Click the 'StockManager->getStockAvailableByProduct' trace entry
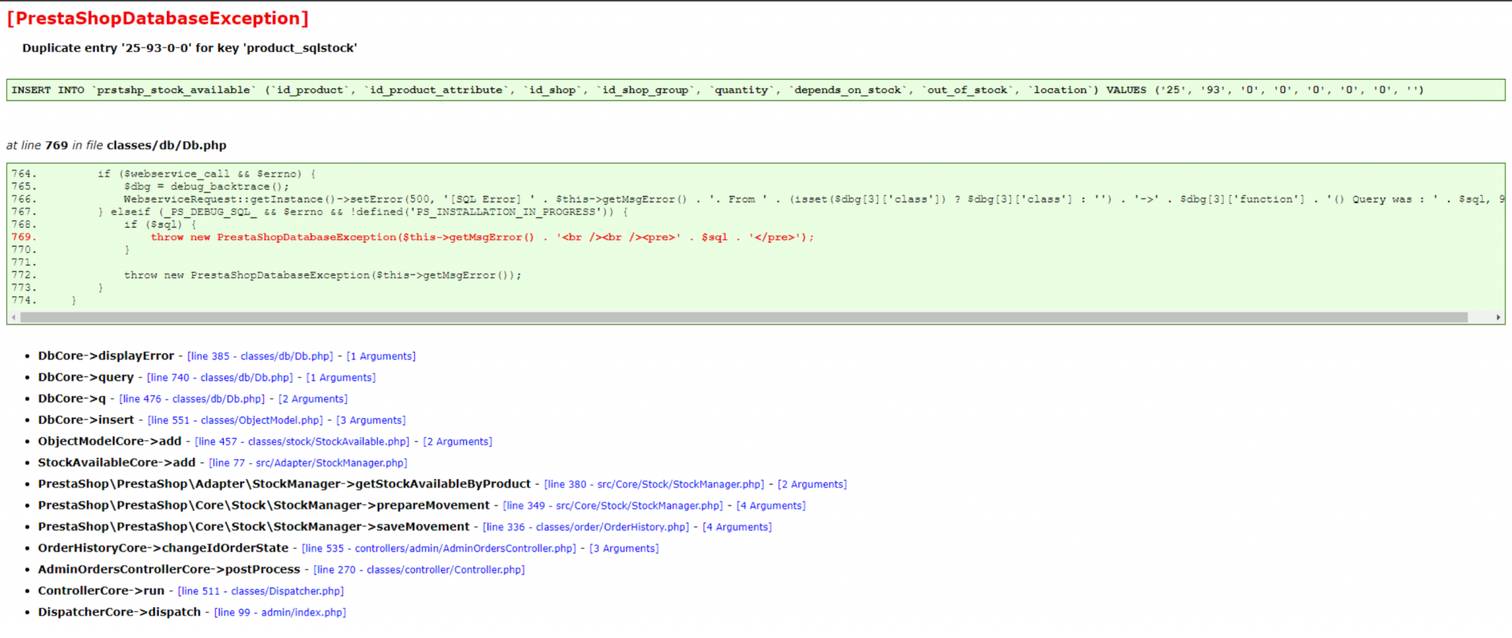 point(284,484)
